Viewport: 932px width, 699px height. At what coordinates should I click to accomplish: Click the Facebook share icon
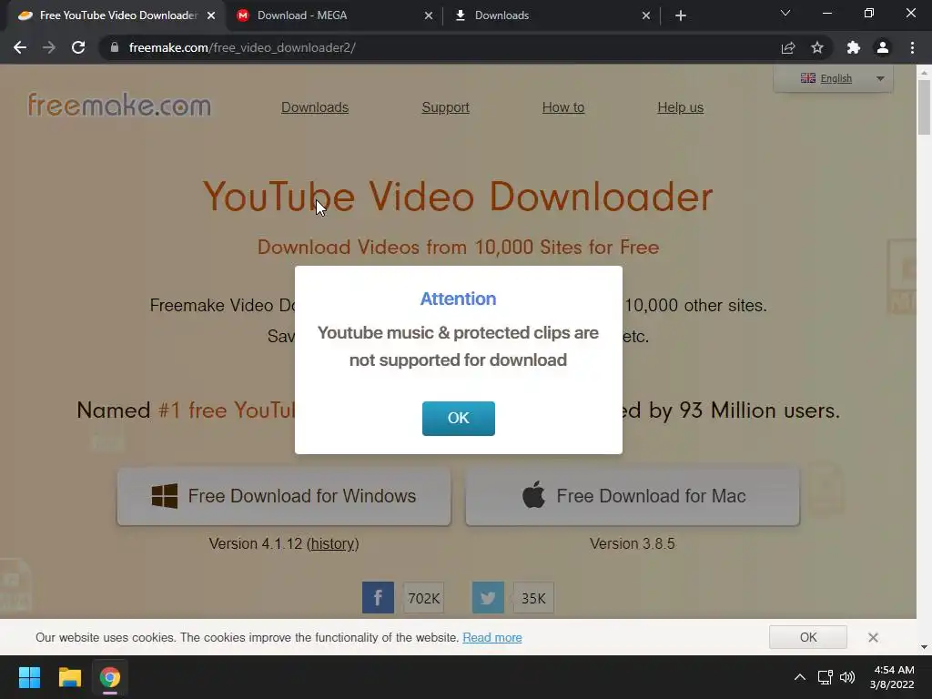[x=378, y=597]
